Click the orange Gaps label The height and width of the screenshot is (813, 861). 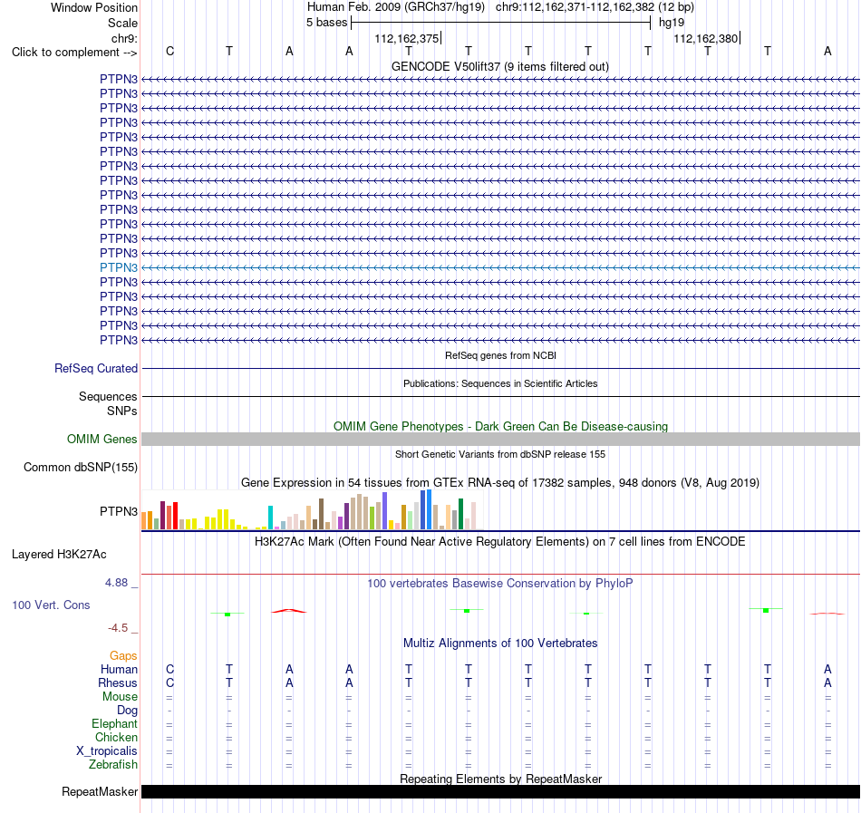click(123, 656)
